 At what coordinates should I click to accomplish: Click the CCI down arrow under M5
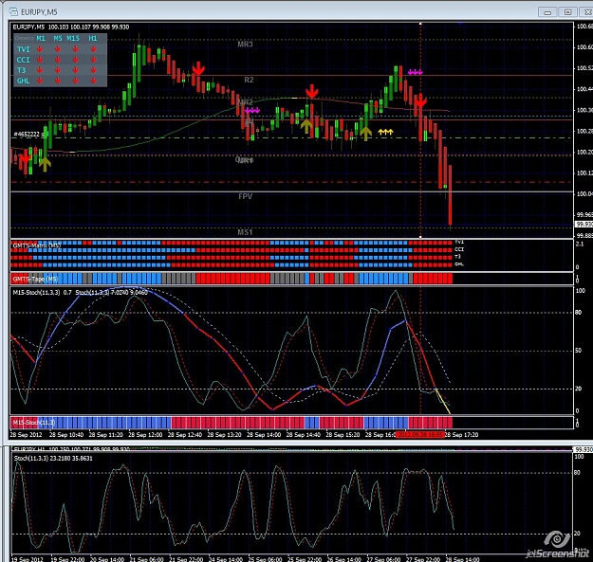coord(58,60)
